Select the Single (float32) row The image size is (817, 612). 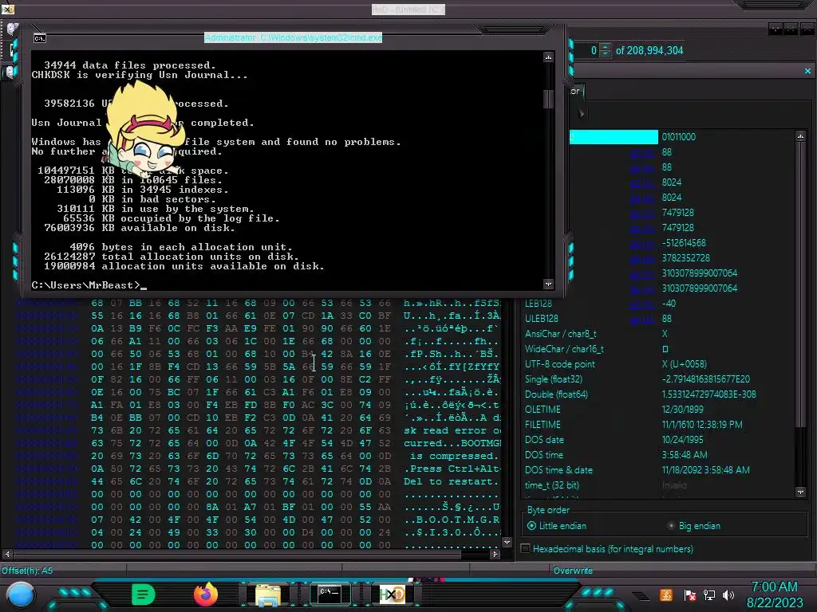pos(657,379)
